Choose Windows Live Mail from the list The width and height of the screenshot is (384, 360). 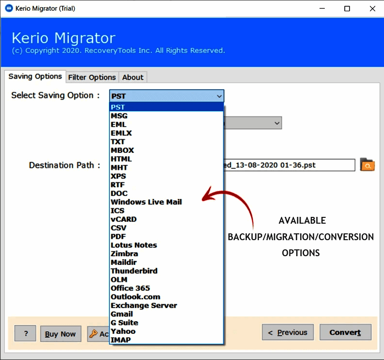click(146, 202)
